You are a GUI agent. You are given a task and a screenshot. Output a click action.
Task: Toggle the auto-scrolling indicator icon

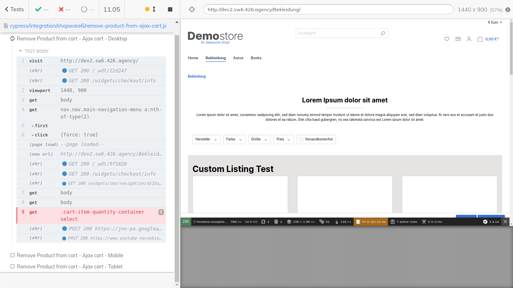(150, 9)
